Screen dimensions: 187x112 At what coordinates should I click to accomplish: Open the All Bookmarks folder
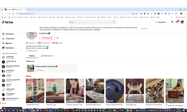pyautogui.click(x=181, y=17)
